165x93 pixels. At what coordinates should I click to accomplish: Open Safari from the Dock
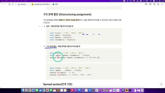click(33, 90)
